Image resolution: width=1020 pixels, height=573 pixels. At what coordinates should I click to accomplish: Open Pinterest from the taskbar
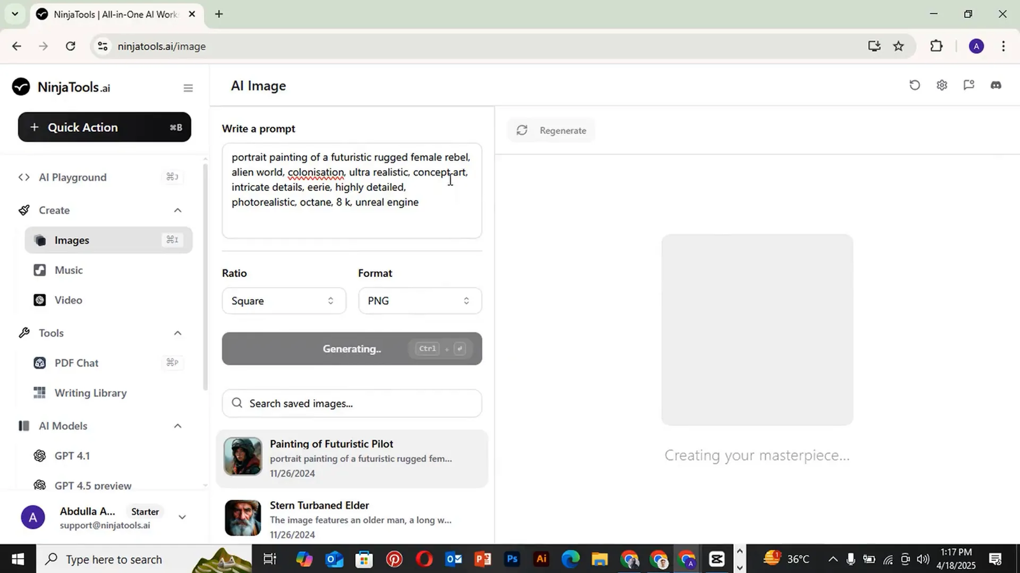(x=394, y=560)
